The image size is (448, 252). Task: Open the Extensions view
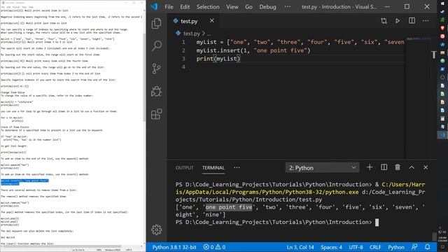[x=156, y=114]
